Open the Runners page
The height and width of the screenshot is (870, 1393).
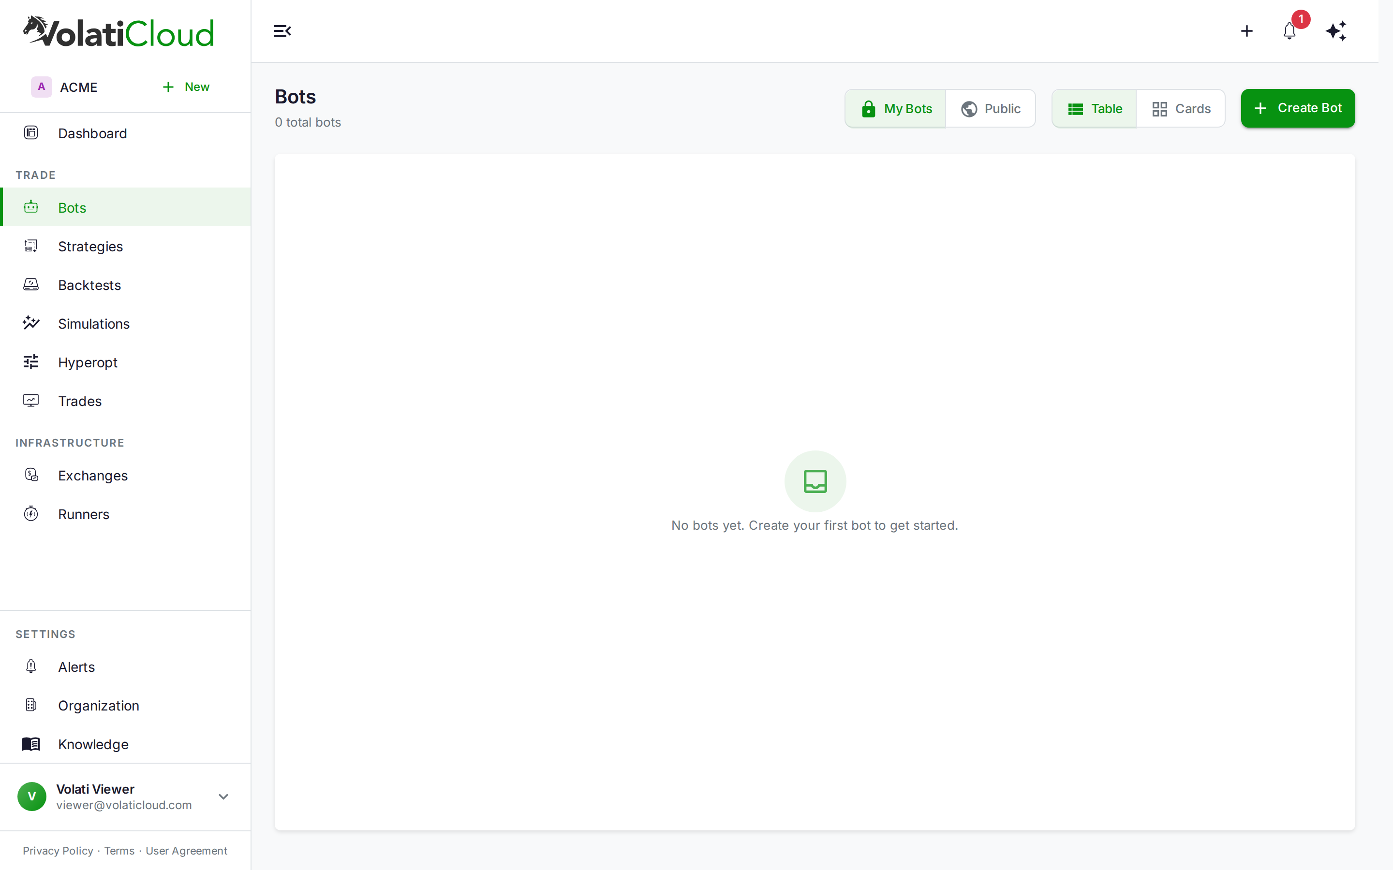(125, 514)
